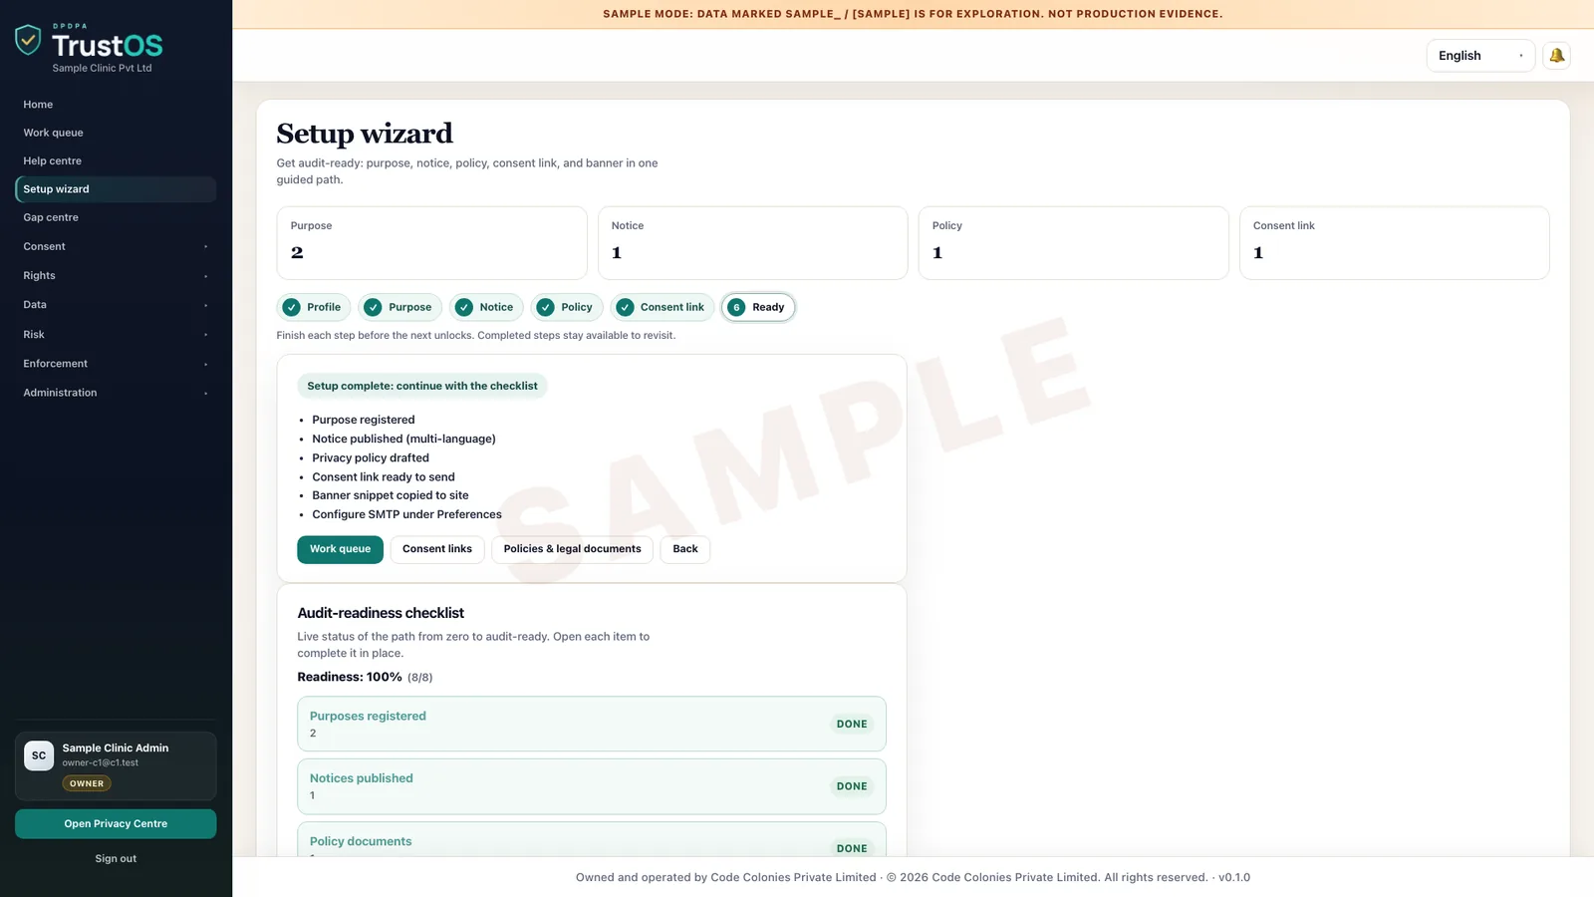Open the Notices published checklist item

pyautogui.click(x=592, y=786)
